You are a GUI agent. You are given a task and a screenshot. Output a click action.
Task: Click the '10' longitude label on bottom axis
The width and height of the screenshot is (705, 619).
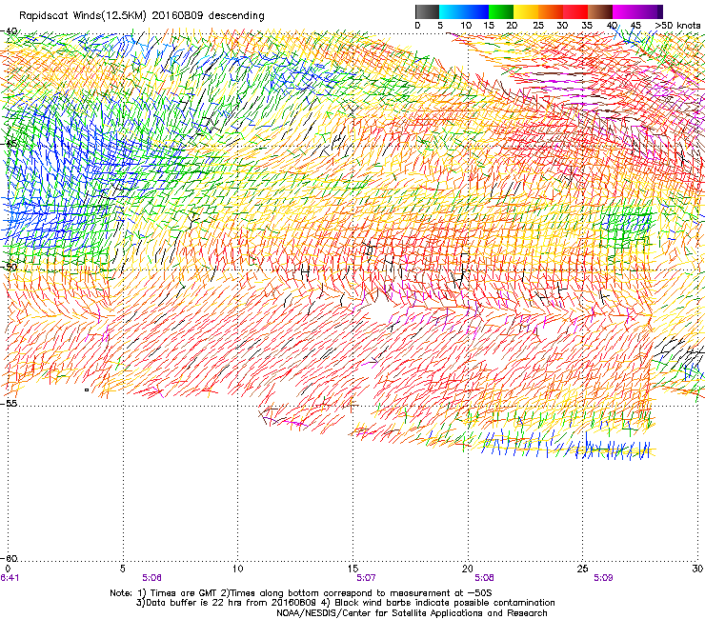pyautogui.click(x=238, y=569)
